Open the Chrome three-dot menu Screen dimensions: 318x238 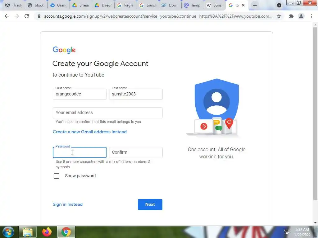pos(311,16)
